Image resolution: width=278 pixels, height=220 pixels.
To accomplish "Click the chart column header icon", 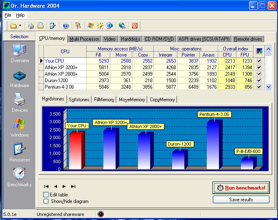I will 259,51.
